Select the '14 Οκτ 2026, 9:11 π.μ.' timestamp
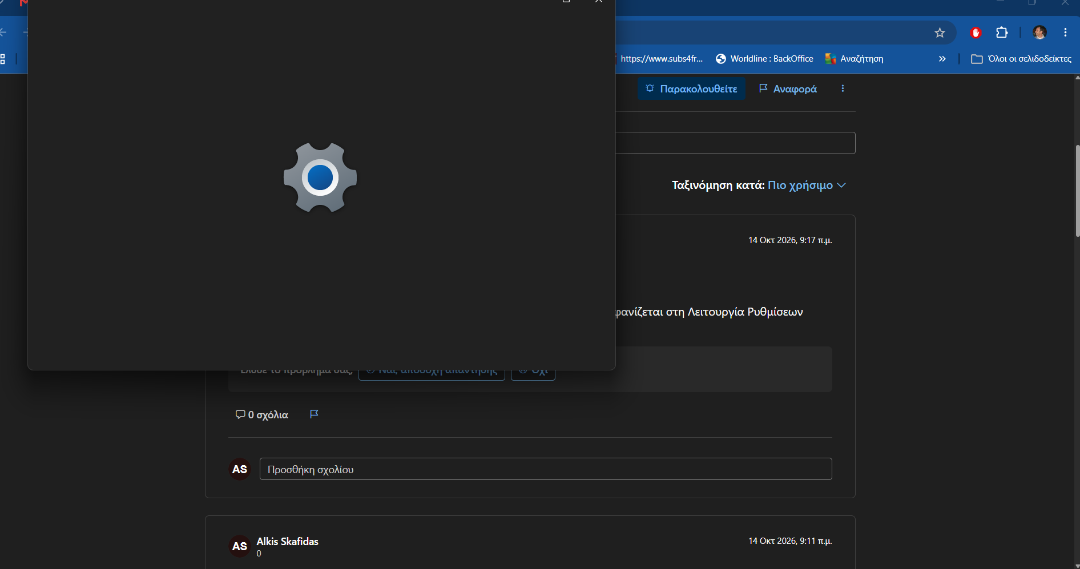The width and height of the screenshot is (1080, 569). coord(790,541)
